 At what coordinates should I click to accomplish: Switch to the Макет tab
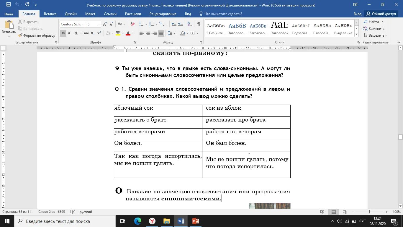pyautogui.click(x=90, y=14)
